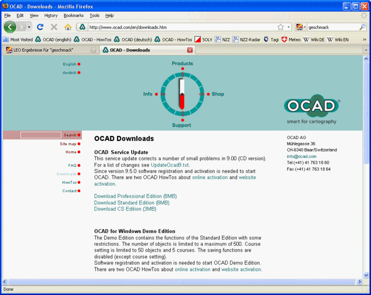The height and width of the screenshot is (295, 371).
Task: Open the list all tabs dropdown
Action: (366, 50)
